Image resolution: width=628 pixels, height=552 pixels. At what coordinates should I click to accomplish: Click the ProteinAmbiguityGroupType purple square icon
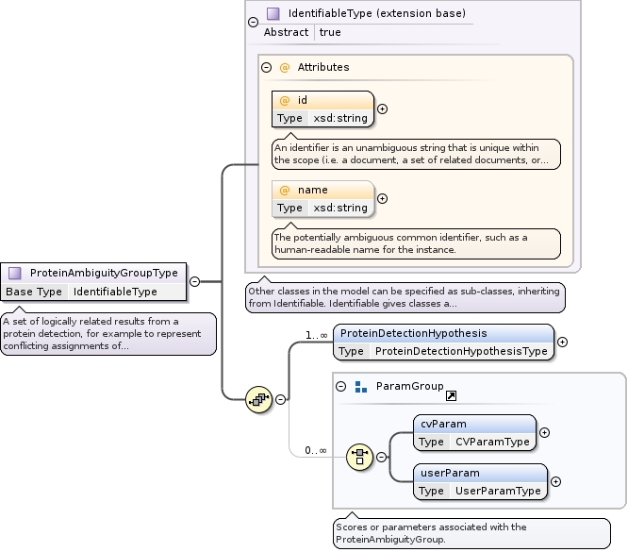tap(15, 274)
